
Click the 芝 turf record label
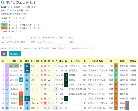tap(4, 25)
